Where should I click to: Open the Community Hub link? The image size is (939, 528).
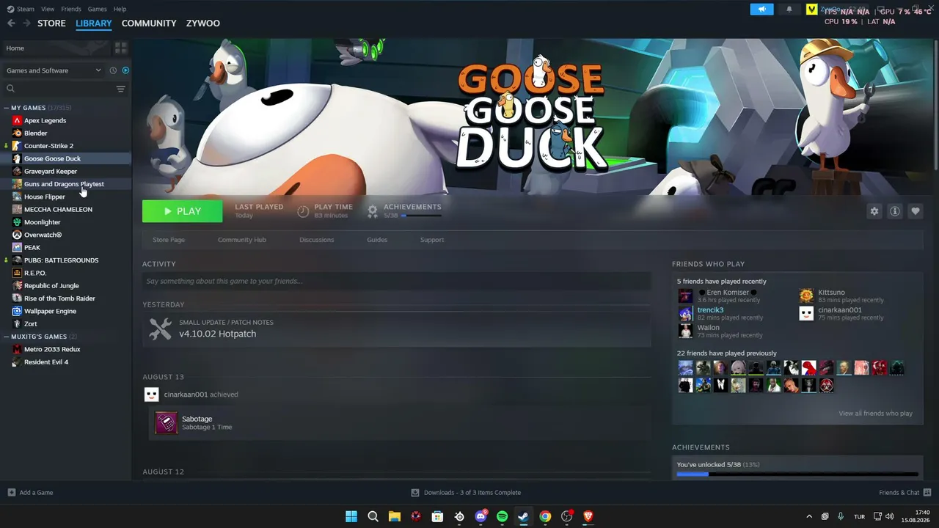point(242,240)
